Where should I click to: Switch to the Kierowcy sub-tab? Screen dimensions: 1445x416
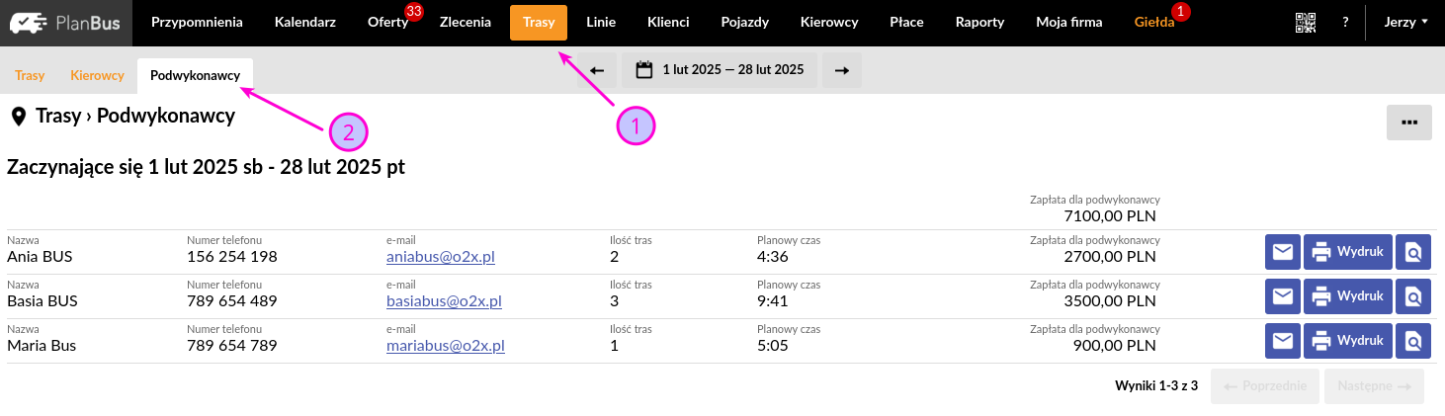[x=97, y=75]
